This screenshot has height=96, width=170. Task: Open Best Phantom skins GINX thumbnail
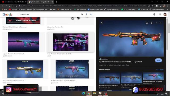(x=71, y=42)
